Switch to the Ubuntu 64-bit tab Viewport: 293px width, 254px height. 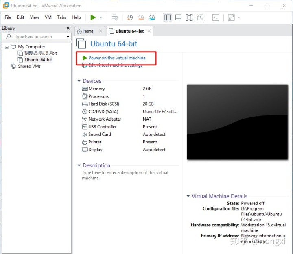point(129,31)
